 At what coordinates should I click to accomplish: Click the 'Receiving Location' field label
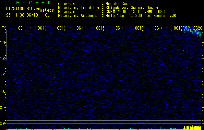[x=78, y=8]
